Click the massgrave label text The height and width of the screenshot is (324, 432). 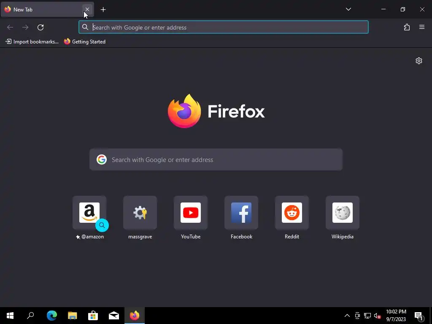coord(140,237)
